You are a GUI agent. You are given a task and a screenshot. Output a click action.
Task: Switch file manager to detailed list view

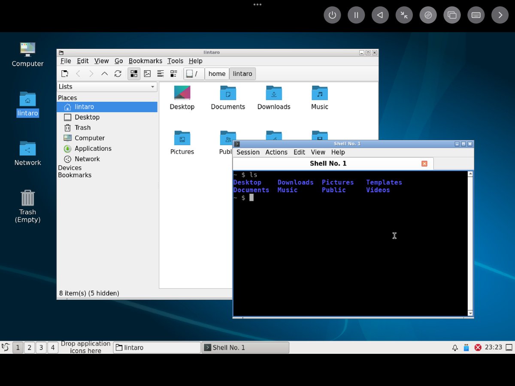pyautogui.click(x=174, y=74)
